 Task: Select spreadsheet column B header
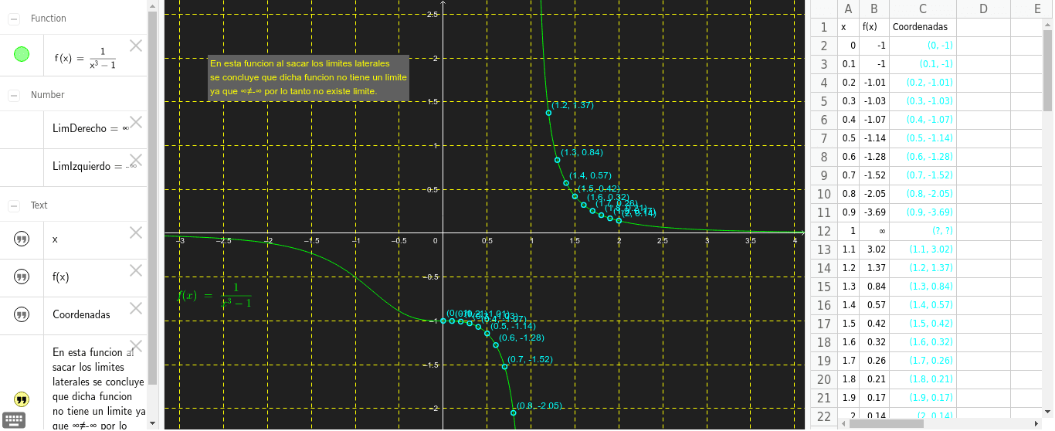[874, 9]
